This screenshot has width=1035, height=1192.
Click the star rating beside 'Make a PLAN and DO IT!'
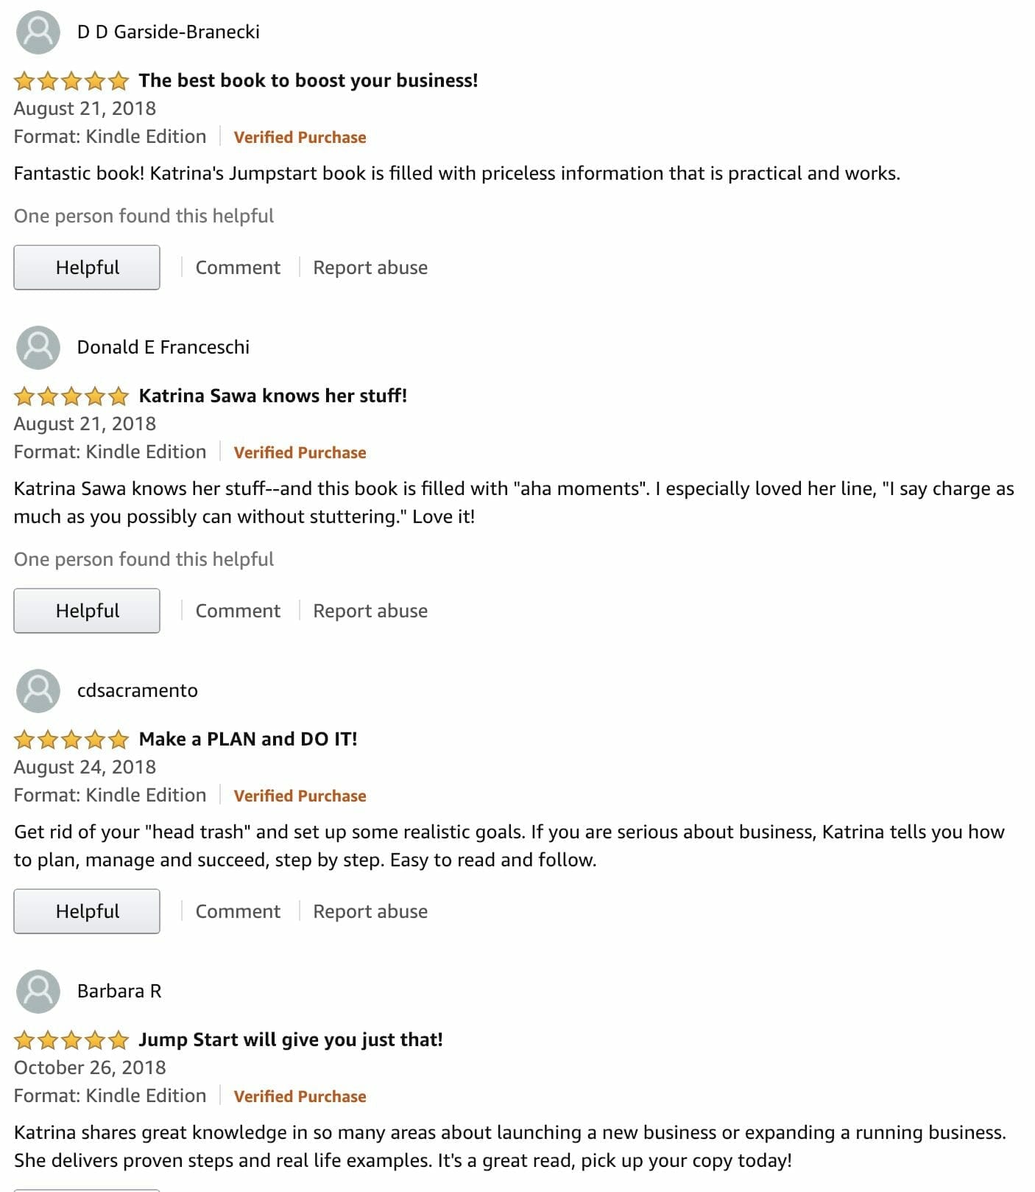[71, 739]
